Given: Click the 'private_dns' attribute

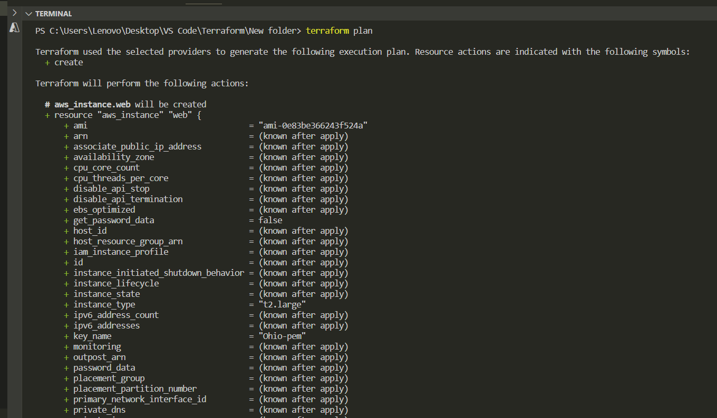Looking at the screenshot, I should click(99, 410).
